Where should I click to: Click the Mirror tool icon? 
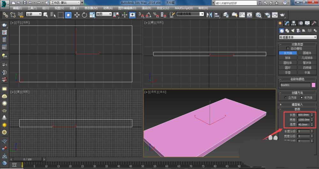[210, 15]
